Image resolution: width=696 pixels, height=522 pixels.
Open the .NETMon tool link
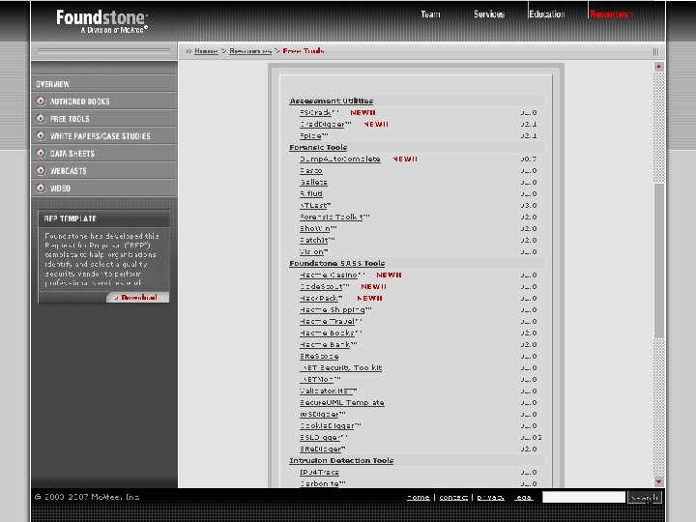pos(317,379)
